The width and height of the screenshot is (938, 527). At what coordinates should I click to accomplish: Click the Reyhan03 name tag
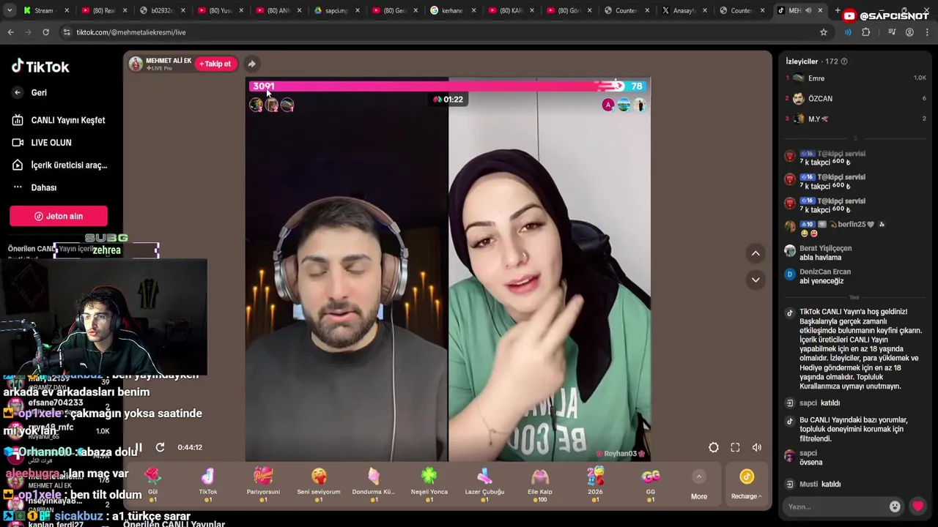click(x=620, y=454)
